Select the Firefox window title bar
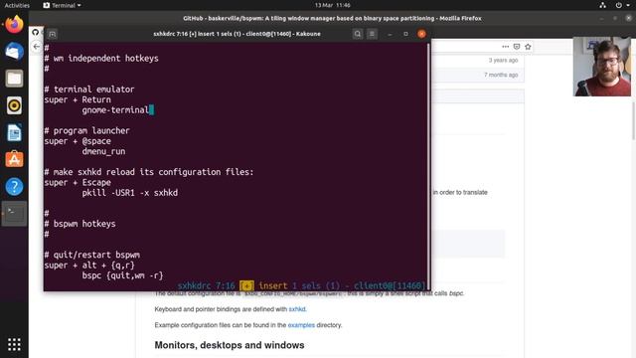The height and width of the screenshot is (358, 636). 332,18
